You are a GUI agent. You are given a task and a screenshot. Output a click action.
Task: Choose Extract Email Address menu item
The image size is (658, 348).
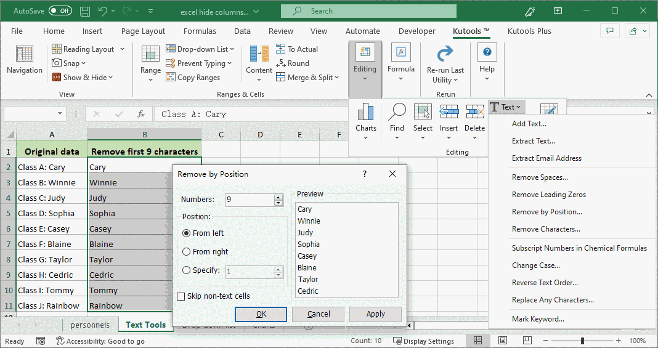coord(547,158)
